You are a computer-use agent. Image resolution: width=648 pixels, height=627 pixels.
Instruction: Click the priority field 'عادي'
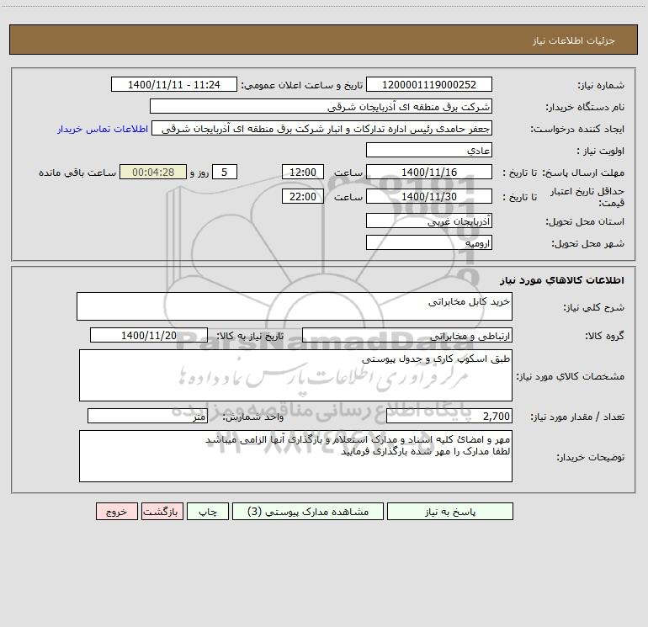[429, 150]
